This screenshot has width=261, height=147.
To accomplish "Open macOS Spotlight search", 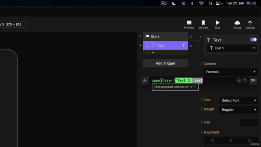I will 210,3.
